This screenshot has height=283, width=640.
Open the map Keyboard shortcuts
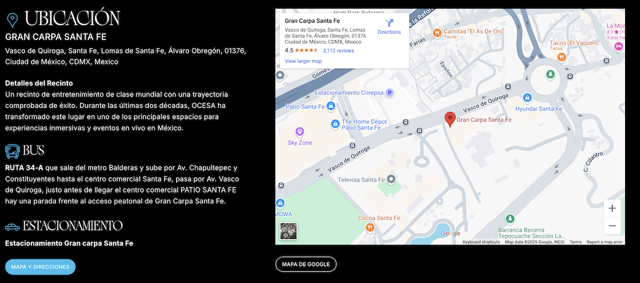[x=481, y=242]
